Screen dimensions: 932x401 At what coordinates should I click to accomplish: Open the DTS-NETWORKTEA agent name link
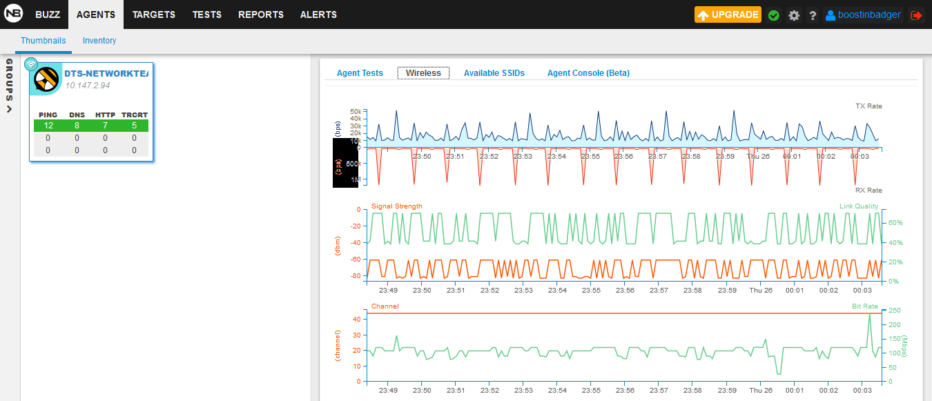click(x=106, y=74)
